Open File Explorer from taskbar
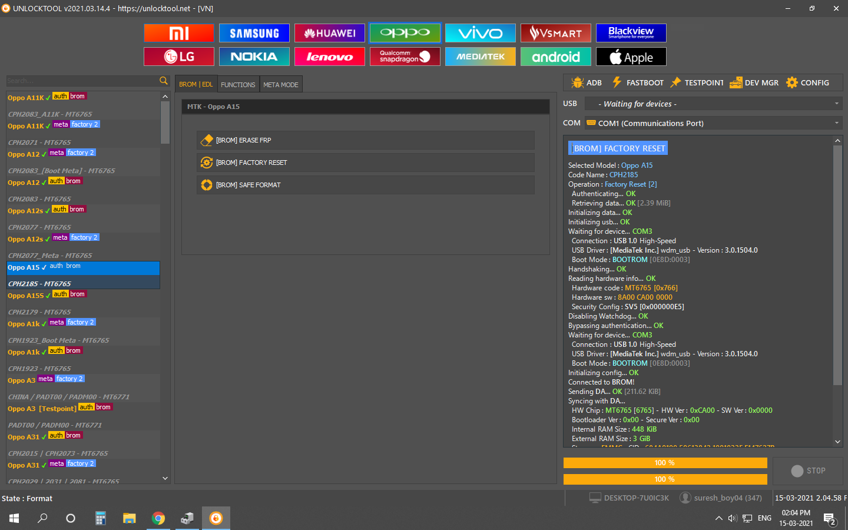The image size is (848, 530). [130, 518]
